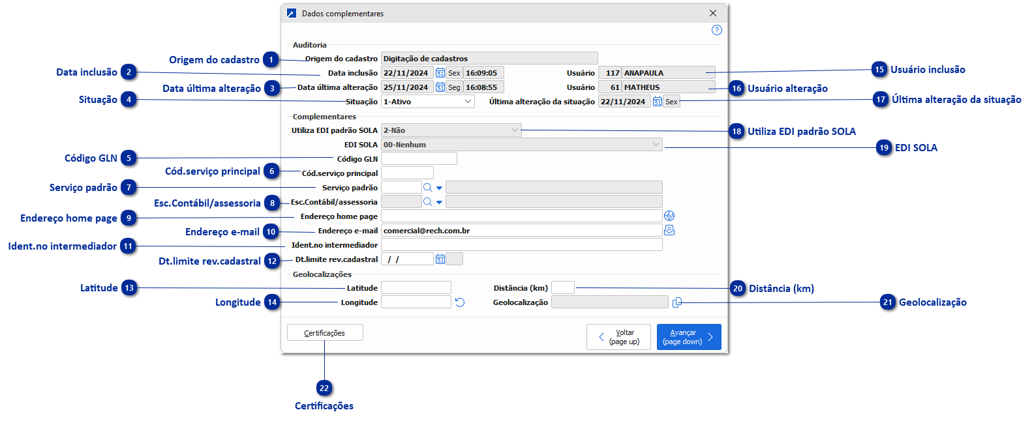Open the Situação dropdown
Viewport: 1032px width, 423px height.
(468, 102)
